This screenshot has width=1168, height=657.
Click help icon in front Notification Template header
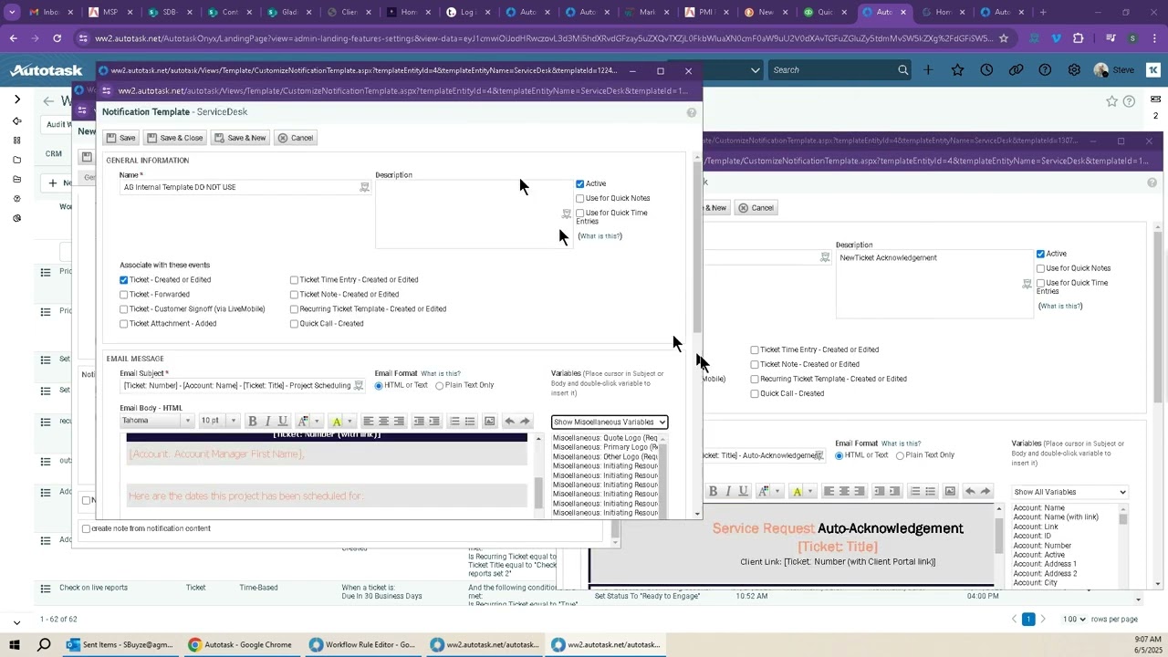coord(692,112)
